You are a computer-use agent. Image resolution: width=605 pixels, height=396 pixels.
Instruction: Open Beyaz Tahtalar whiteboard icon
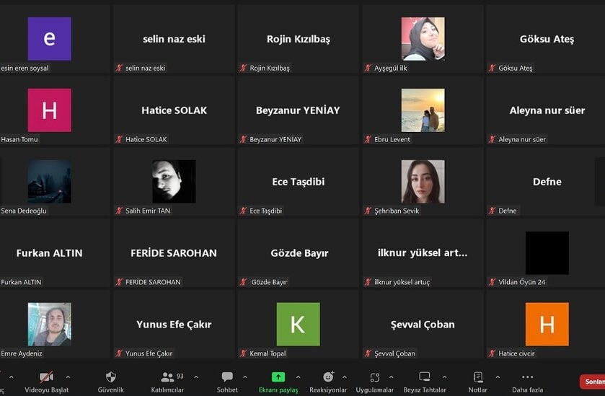click(x=425, y=377)
